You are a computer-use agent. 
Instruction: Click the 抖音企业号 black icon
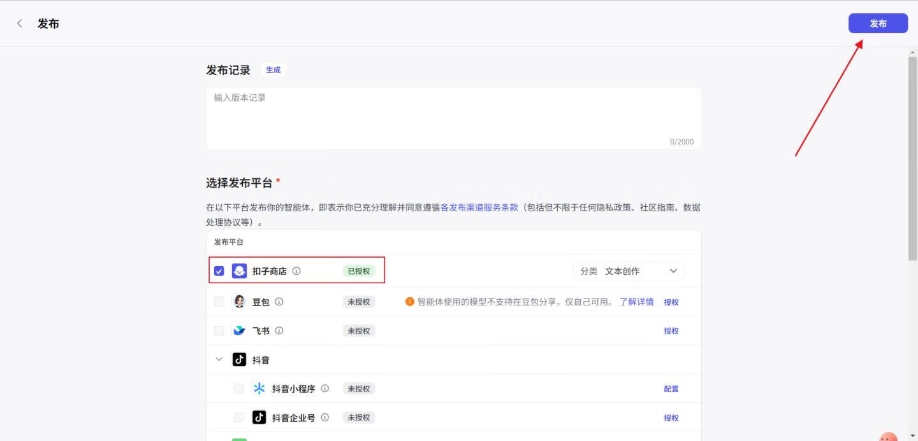click(x=260, y=417)
